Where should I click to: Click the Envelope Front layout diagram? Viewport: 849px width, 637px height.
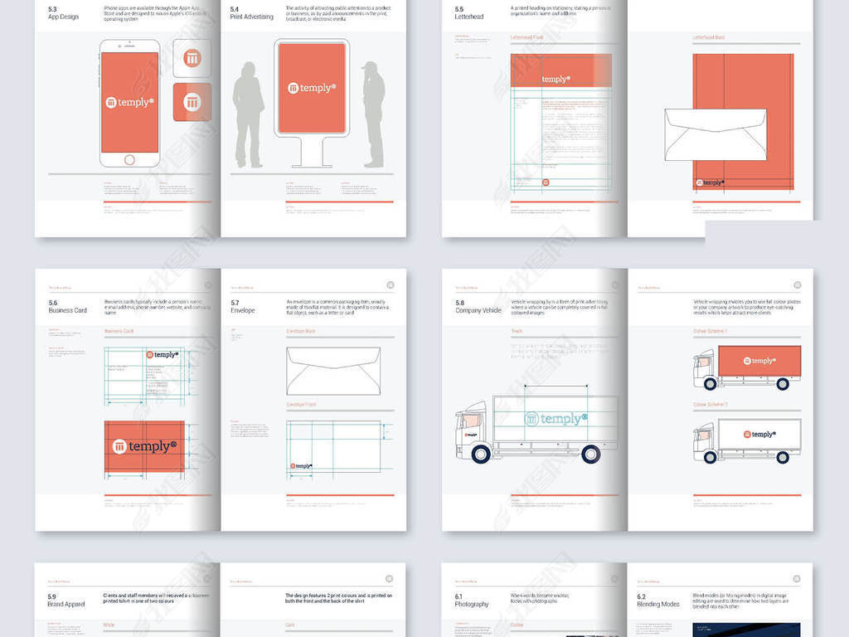[x=333, y=448]
